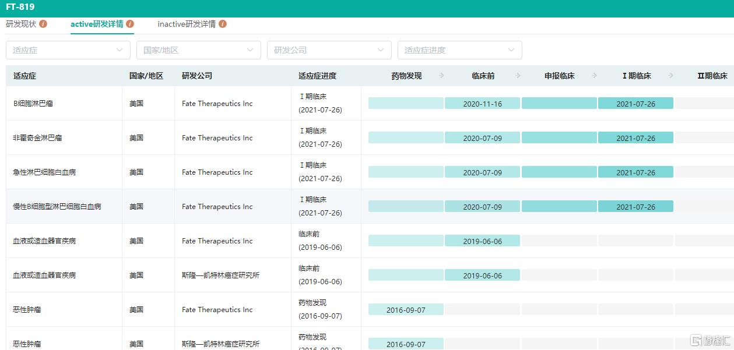
Task: Click 药物发现 (2016-09-07) status in Fate Therapeutics row
Action: pos(320,309)
